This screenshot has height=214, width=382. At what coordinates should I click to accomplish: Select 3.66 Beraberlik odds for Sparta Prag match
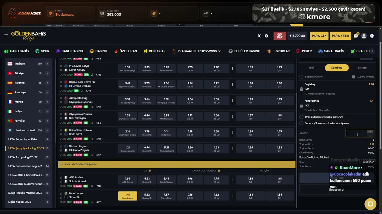click(x=147, y=101)
